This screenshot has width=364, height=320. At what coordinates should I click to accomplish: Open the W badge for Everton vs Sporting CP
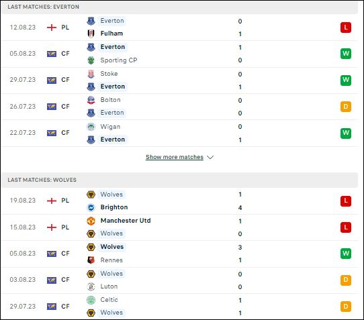pyautogui.click(x=346, y=54)
